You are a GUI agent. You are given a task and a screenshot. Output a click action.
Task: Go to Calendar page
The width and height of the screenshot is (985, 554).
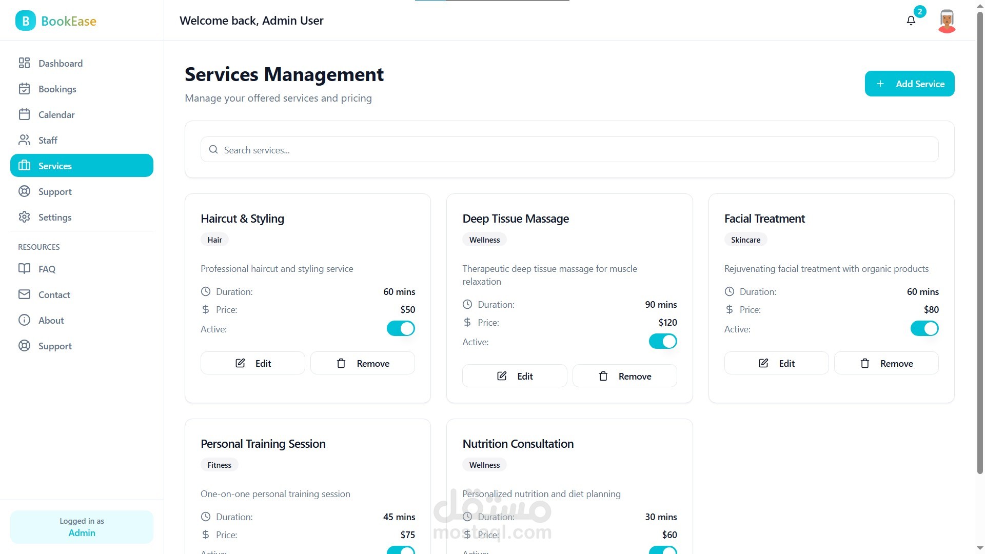click(x=56, y=114)
